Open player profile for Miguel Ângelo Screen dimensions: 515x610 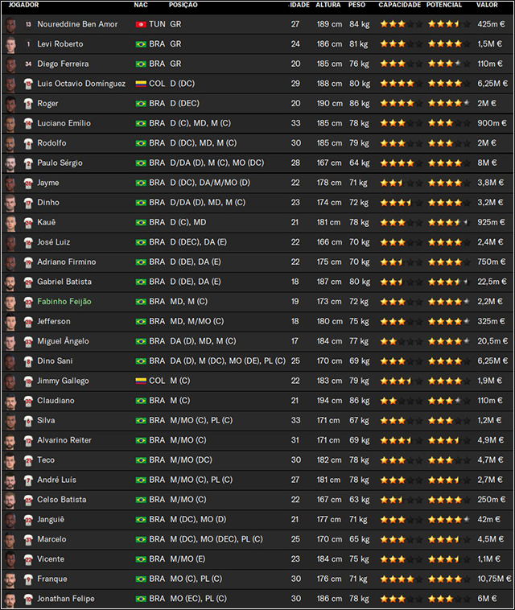(x=63, y=341)
